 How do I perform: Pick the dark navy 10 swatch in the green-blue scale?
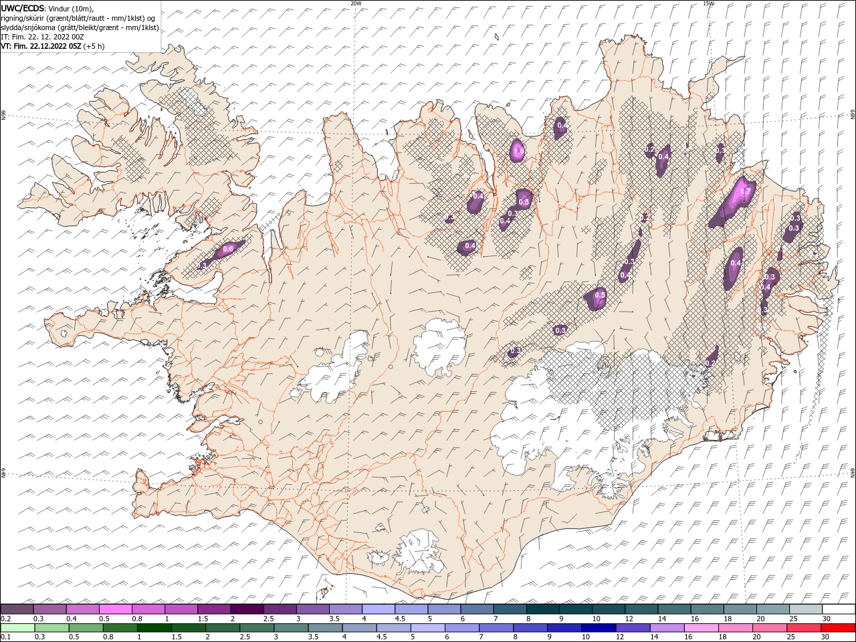598,628
